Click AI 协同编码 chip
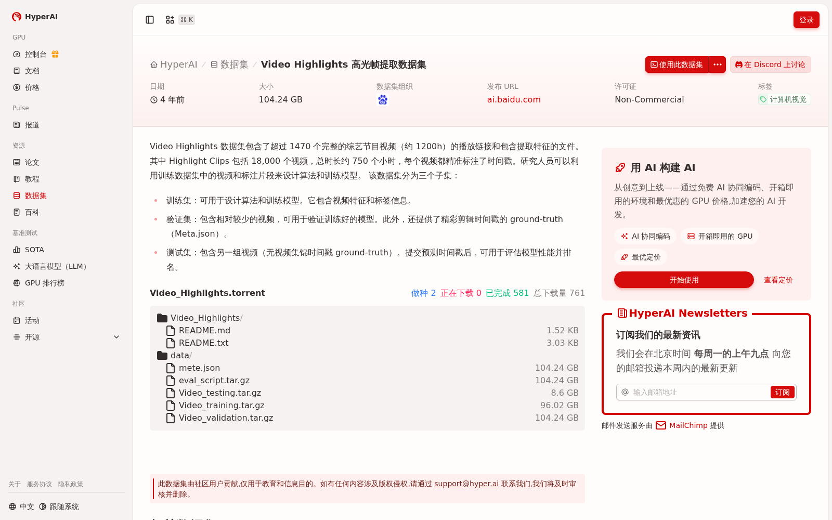The width and height of the screenshot is (832, 520). point(645,236)
